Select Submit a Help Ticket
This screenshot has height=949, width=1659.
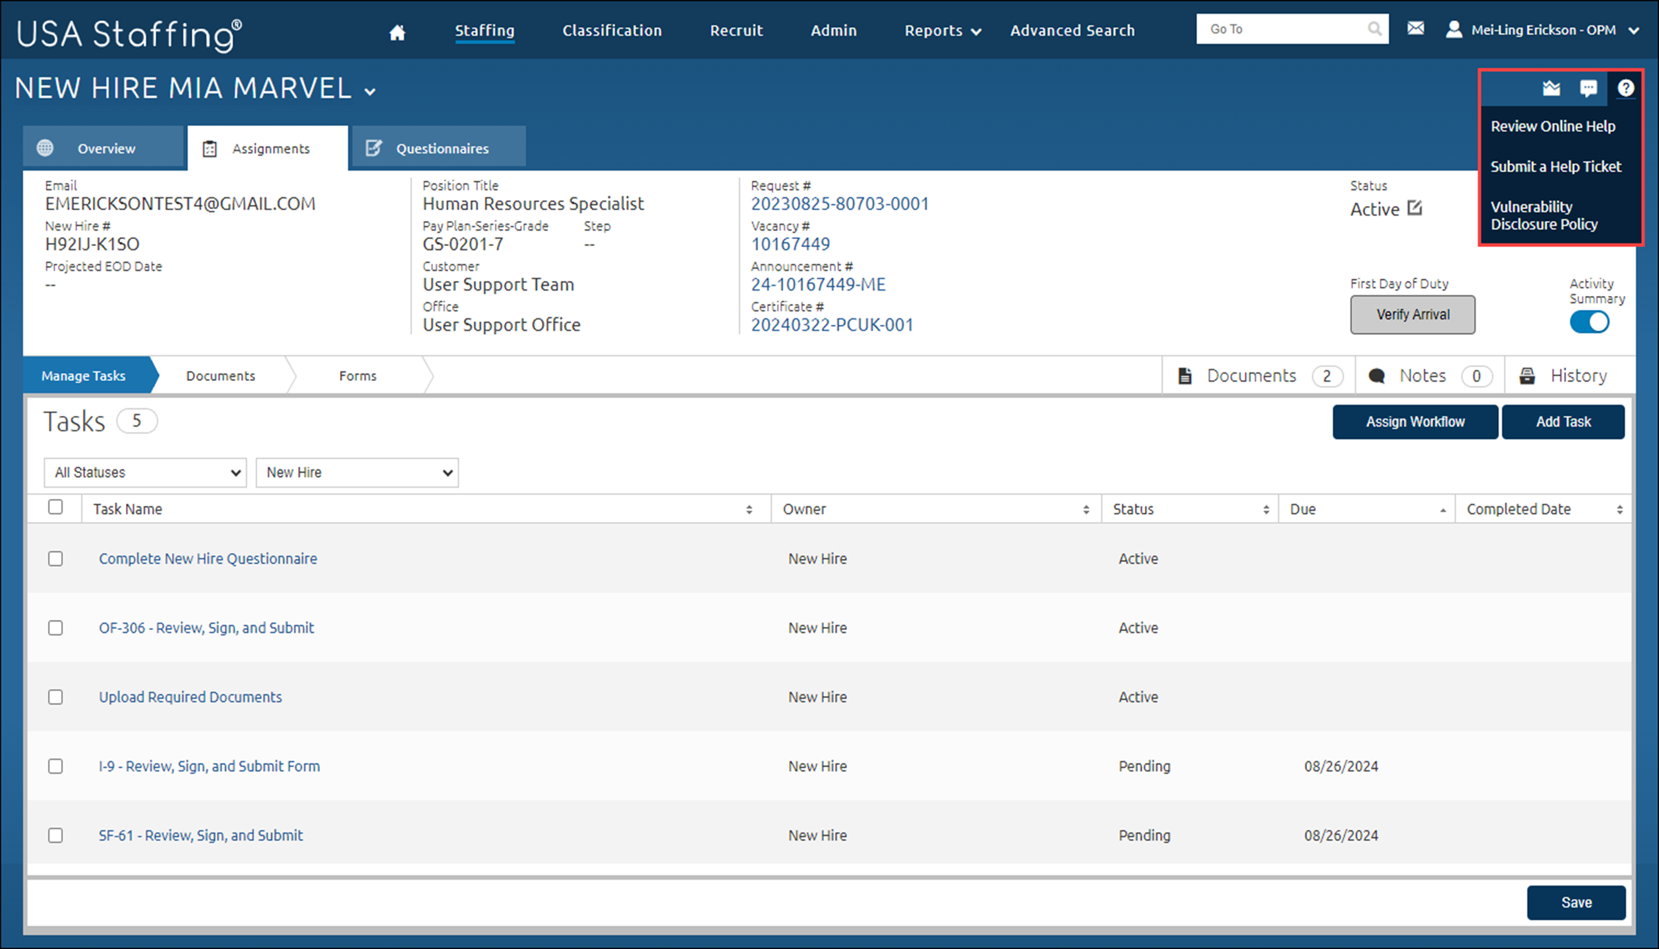pyautogui.click(x=1556, y=167)
